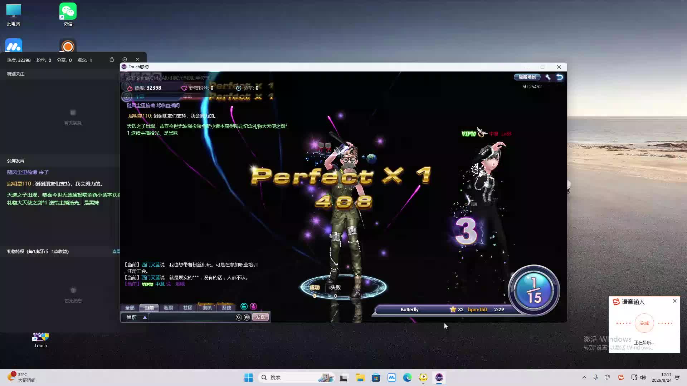Click the 失败 label on dance platform
Screen dimensions: 687x386
pos(335,287)
